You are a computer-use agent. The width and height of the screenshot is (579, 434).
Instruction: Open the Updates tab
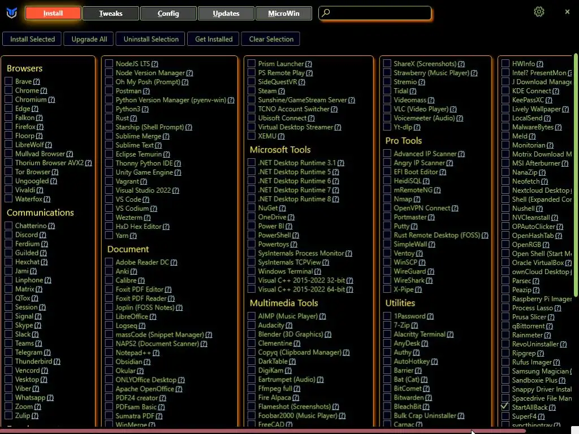click(226, 14)
